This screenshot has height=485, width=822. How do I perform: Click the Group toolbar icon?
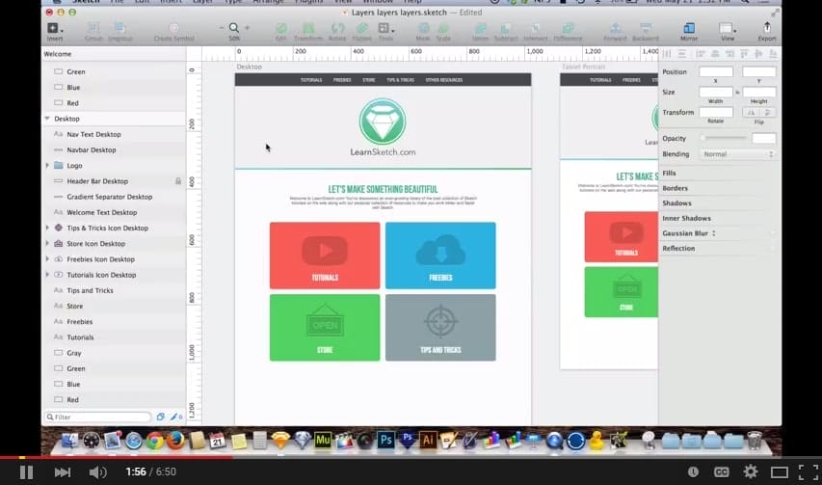click(93, 28)
